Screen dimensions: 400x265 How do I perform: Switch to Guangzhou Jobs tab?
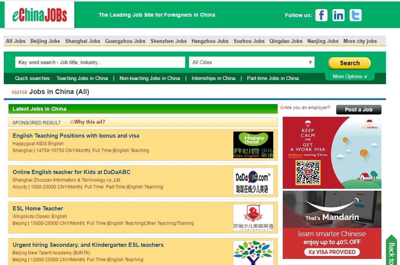(125, 41)
